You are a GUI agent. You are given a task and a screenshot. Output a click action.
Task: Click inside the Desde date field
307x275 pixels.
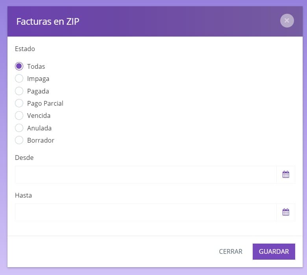146,174
